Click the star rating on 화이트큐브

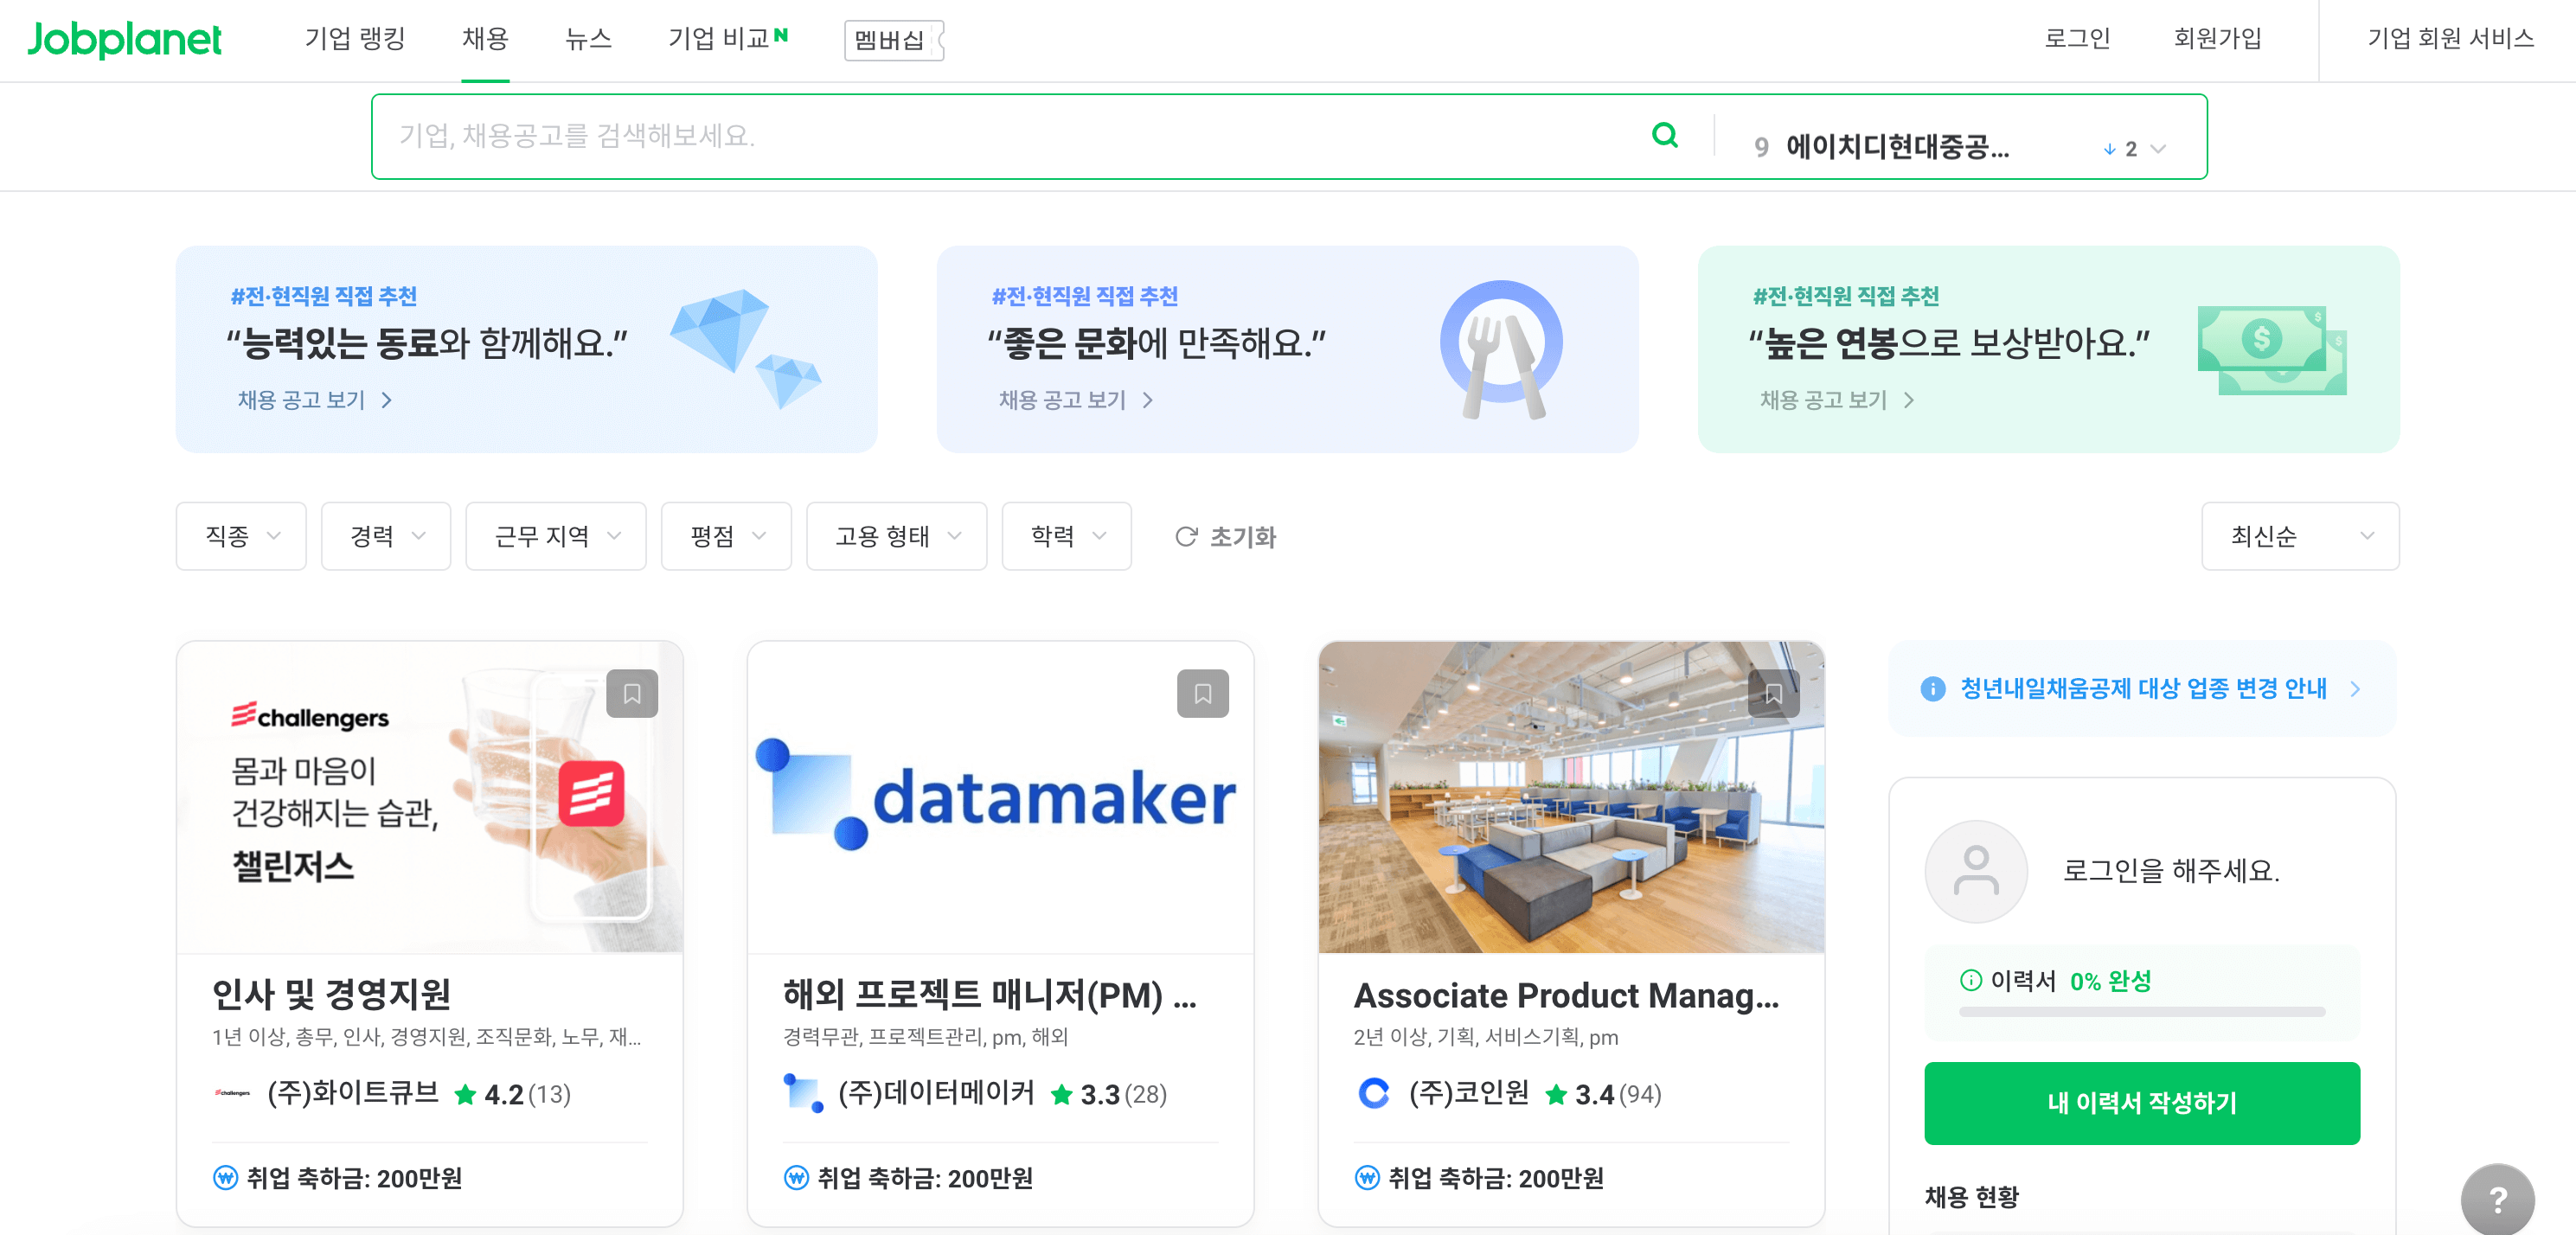click(465, 1095)
